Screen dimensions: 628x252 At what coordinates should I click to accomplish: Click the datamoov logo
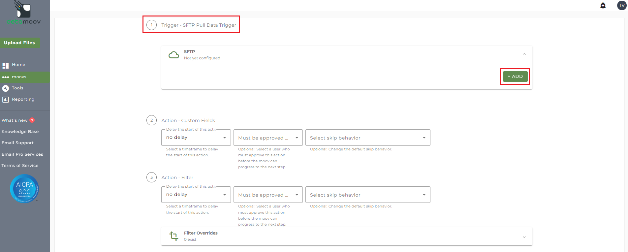point(24,13)
